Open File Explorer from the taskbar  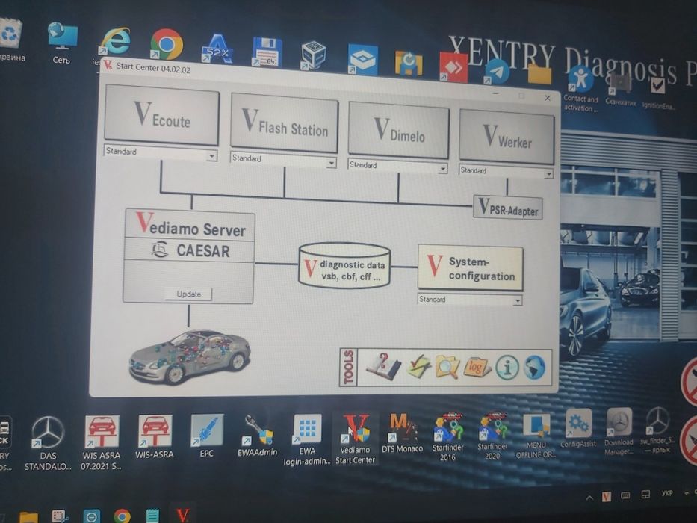tap(28, 518)
